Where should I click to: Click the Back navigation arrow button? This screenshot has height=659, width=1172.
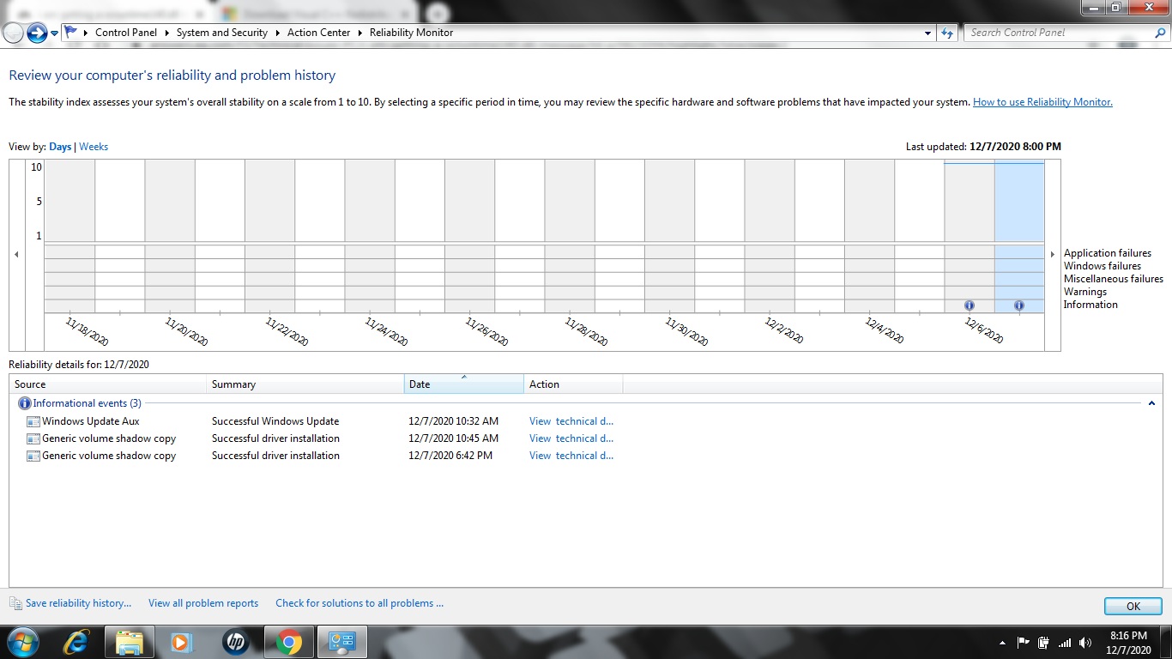point(13,33)
